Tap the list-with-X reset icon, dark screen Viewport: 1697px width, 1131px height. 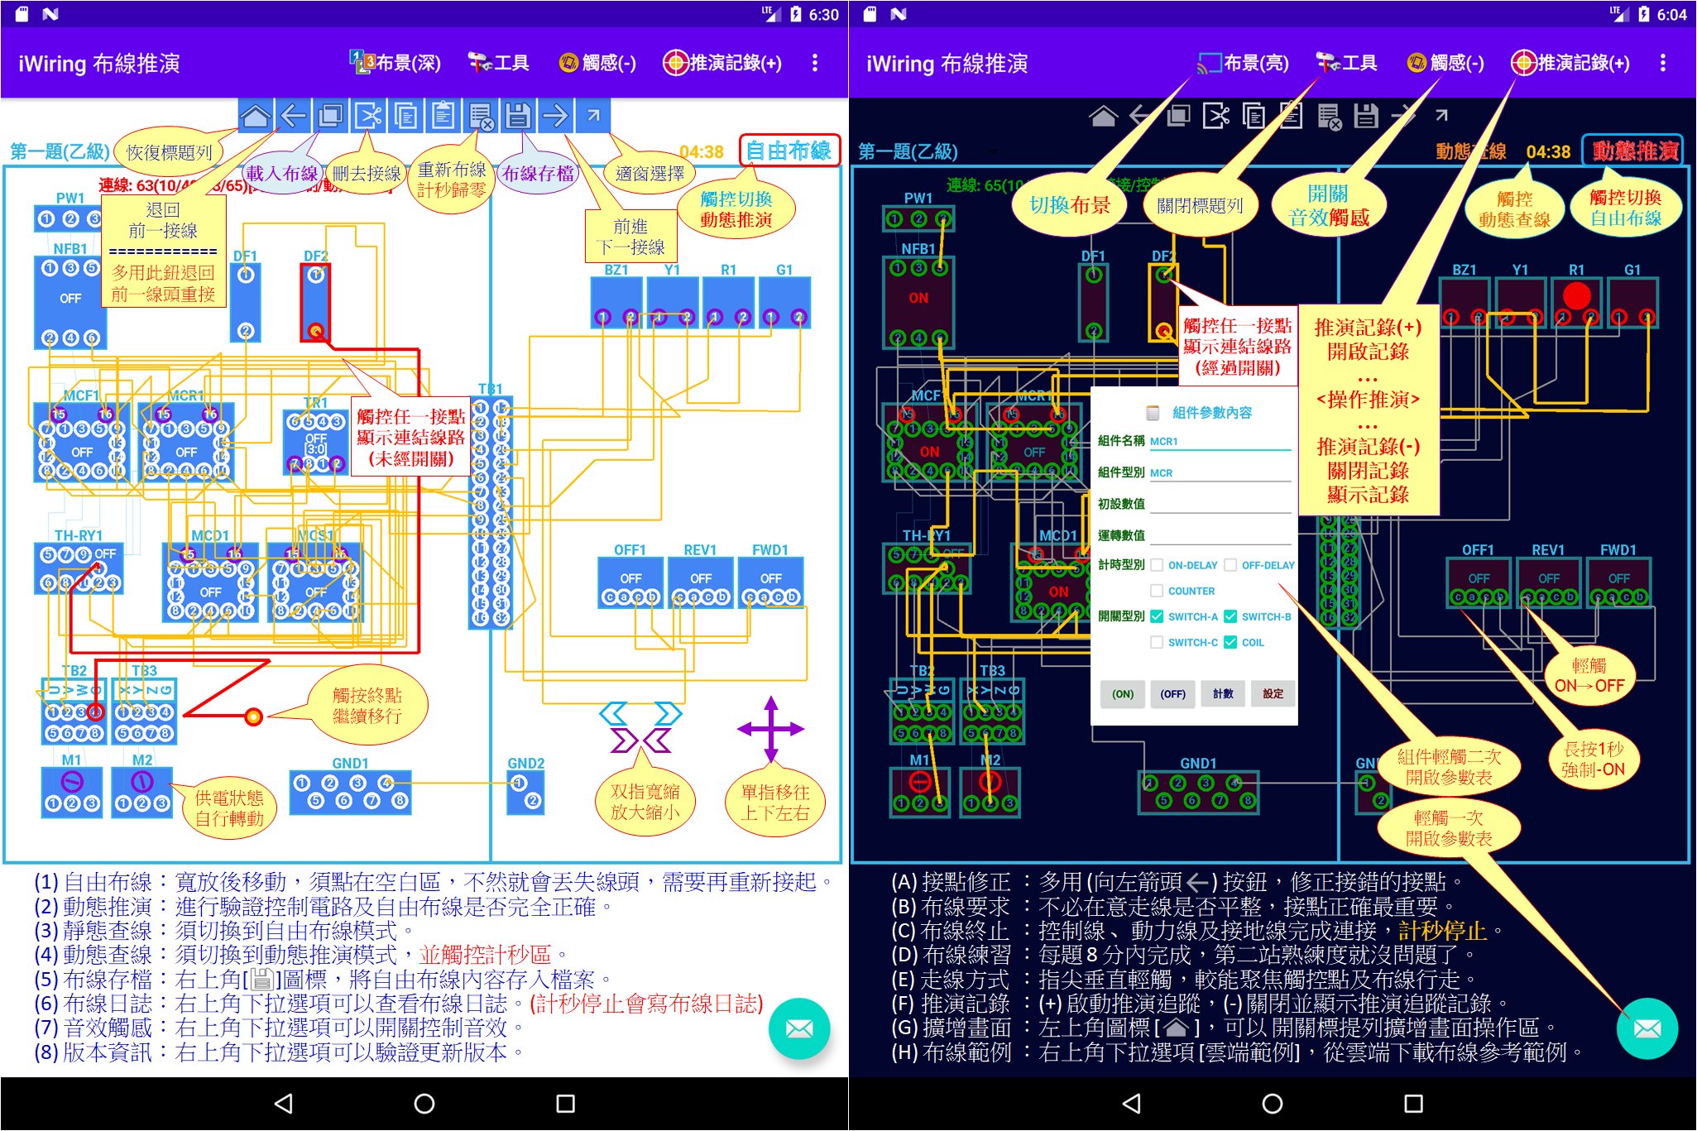pyautogui.click(x=1329, y=117)
